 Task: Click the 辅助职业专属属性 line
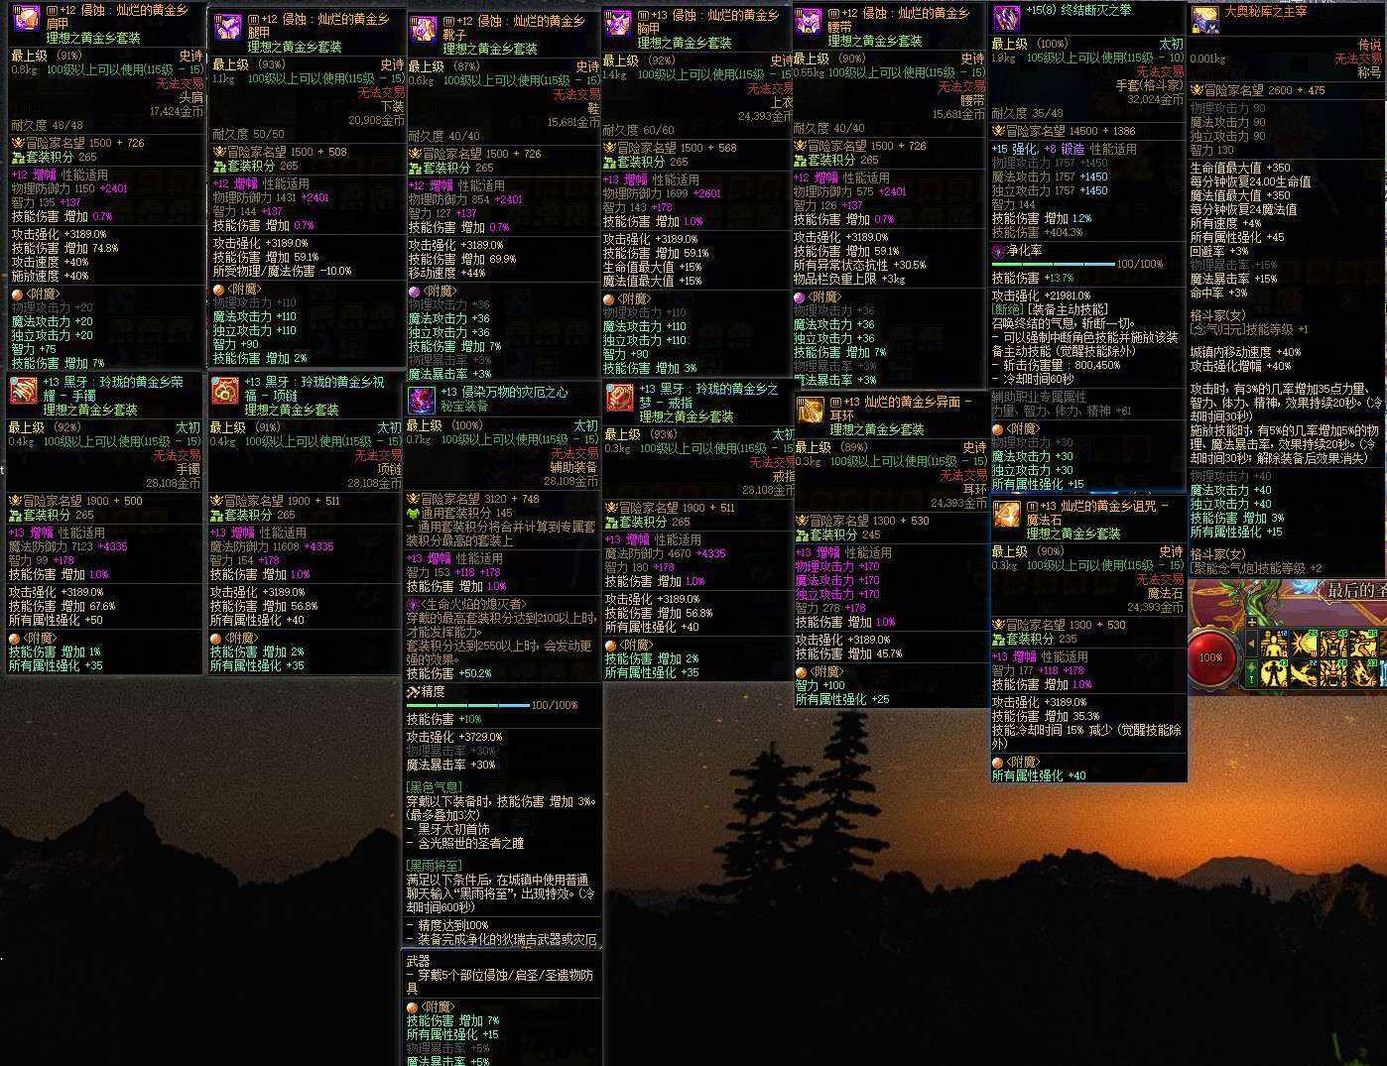pos(1040,397)
